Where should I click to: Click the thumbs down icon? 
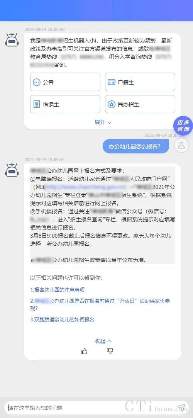[110, 351]
